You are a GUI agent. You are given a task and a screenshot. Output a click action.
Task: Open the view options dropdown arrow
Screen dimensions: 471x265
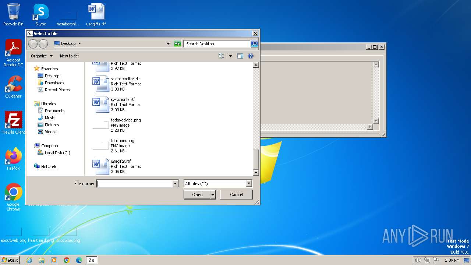(x=231, y=56)
